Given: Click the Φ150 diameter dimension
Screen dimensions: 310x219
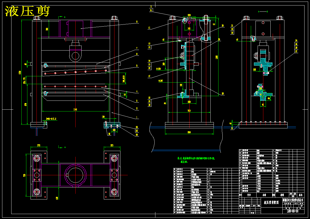Looking at the screenshot, I should pyautogui.click(x=158, y=69).
